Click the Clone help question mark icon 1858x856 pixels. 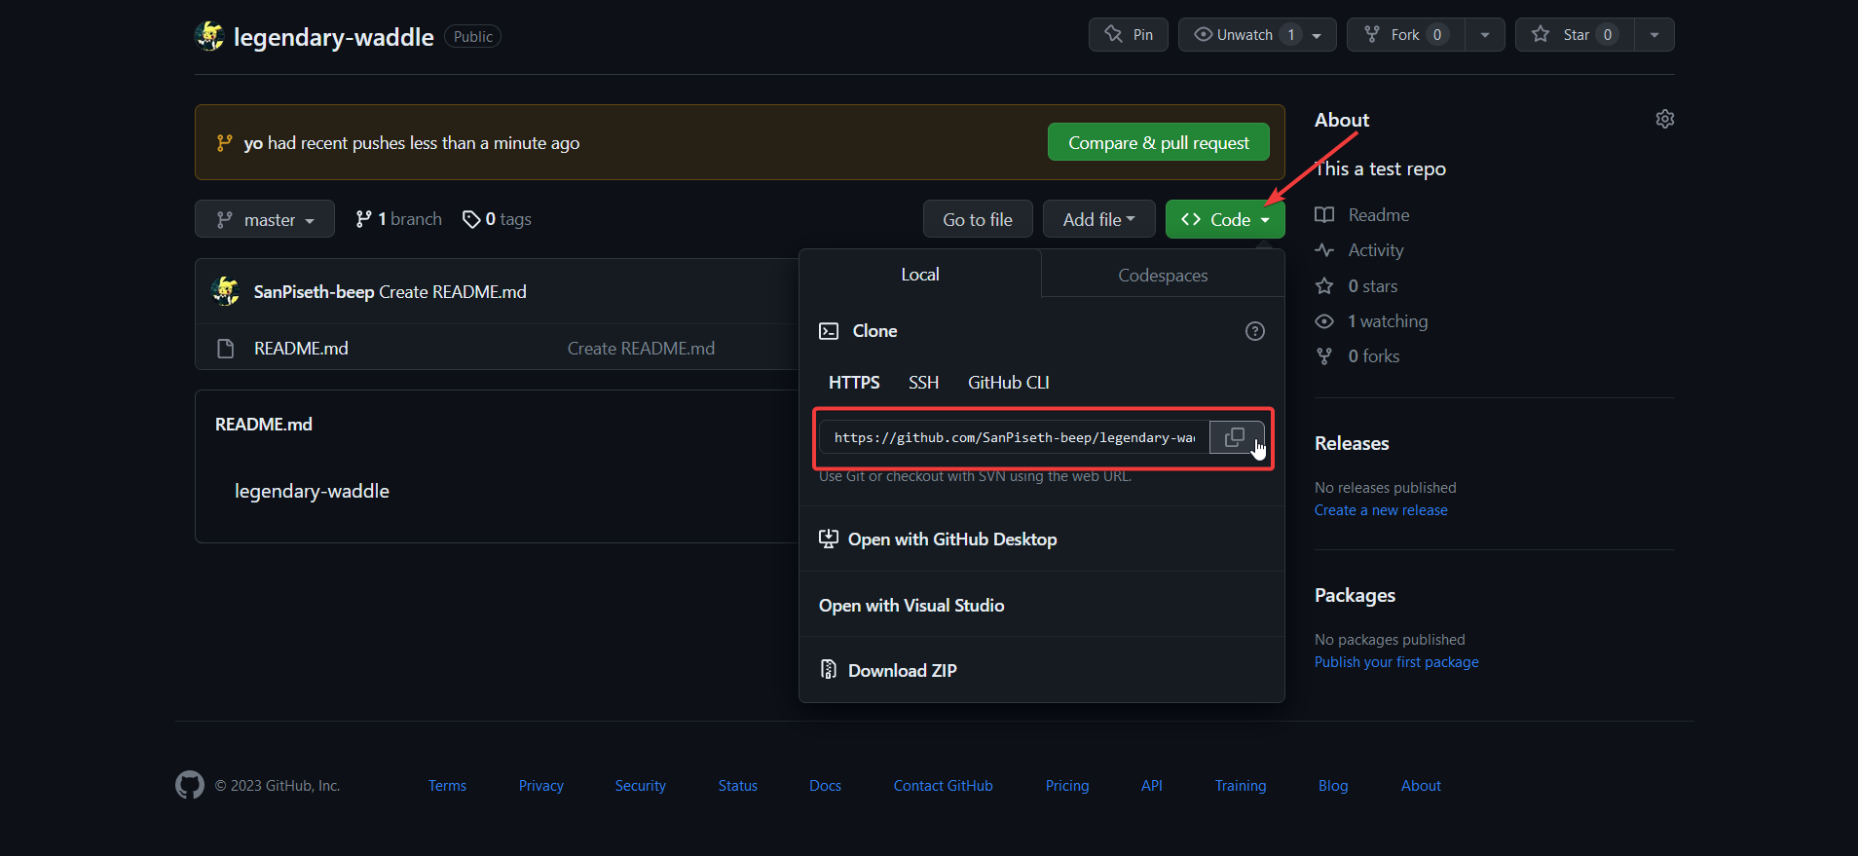pos(1255,331)
